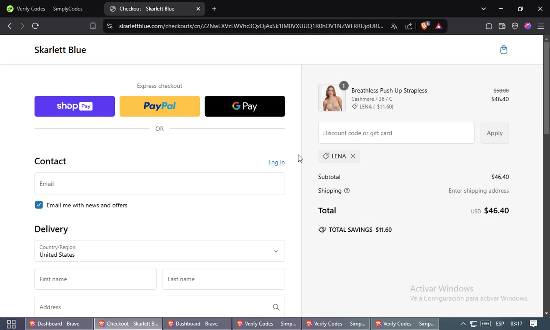The width and height of the screenshot is (550, 330).
Task: Click the First name field
Action: 95,279
